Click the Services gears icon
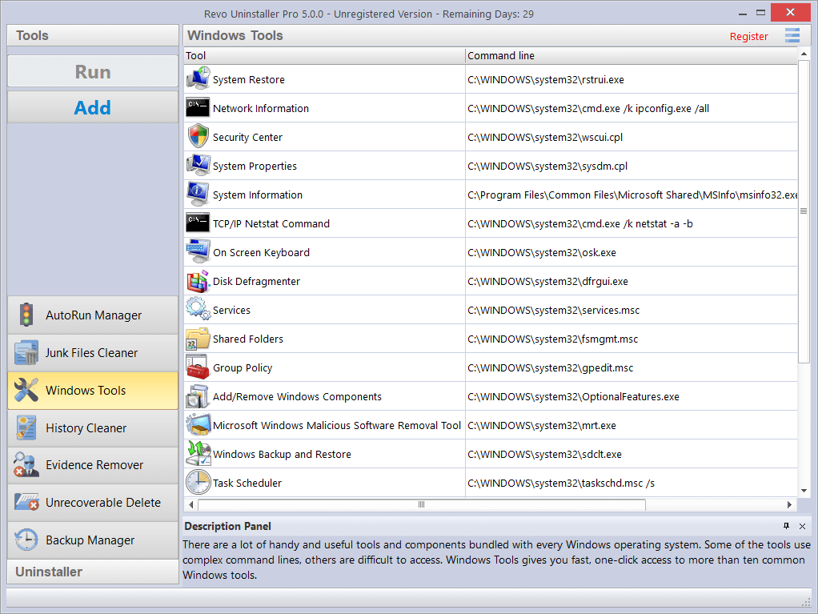 pyautogui.click(x=198, y=309)
